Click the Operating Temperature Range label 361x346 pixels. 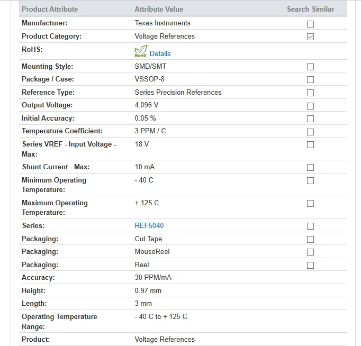(59, 322)
